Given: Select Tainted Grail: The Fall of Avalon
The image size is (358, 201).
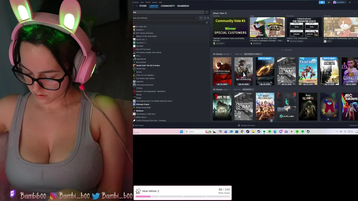Looking at the screenshot, I should (x=148, y=66).
